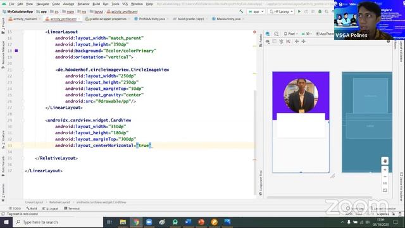The image size is (405, 228).
Task: Click the blueprint preview panel
Action: coord(367,122)
